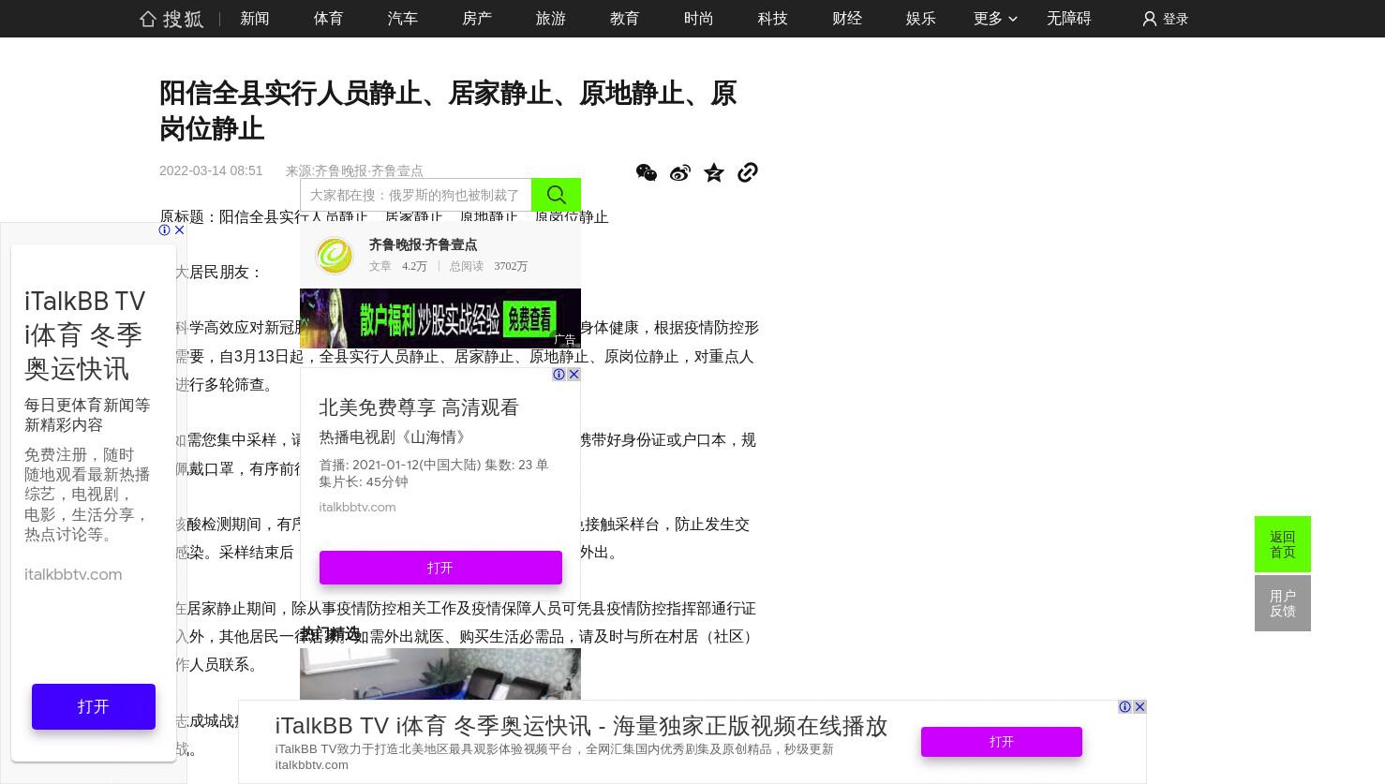Expand the 更多 dropdown menu
The height and width of the screenshot is (784, 1385).
pos(995,19)
